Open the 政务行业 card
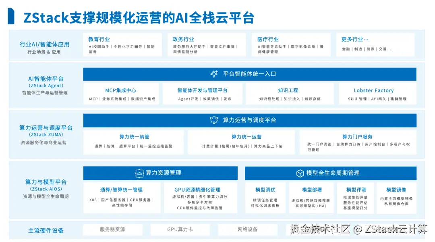Screen dimensions: 435x242 (x=207, y=45)
